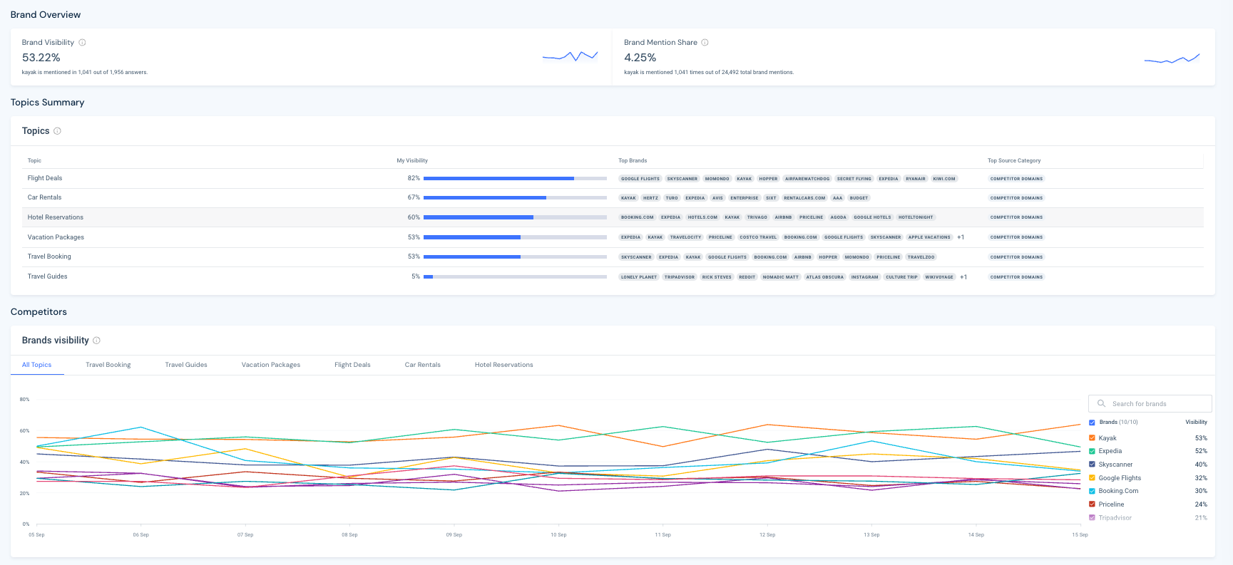Click the Search for brands field

(x=1157, y=404)
